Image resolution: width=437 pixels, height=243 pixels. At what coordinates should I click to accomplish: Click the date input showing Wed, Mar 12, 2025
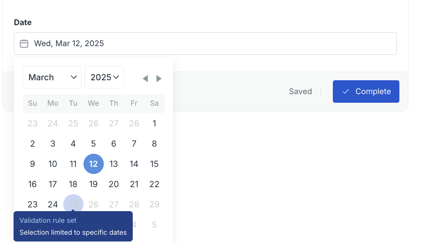pyautogui.click(x=205, y=43)
